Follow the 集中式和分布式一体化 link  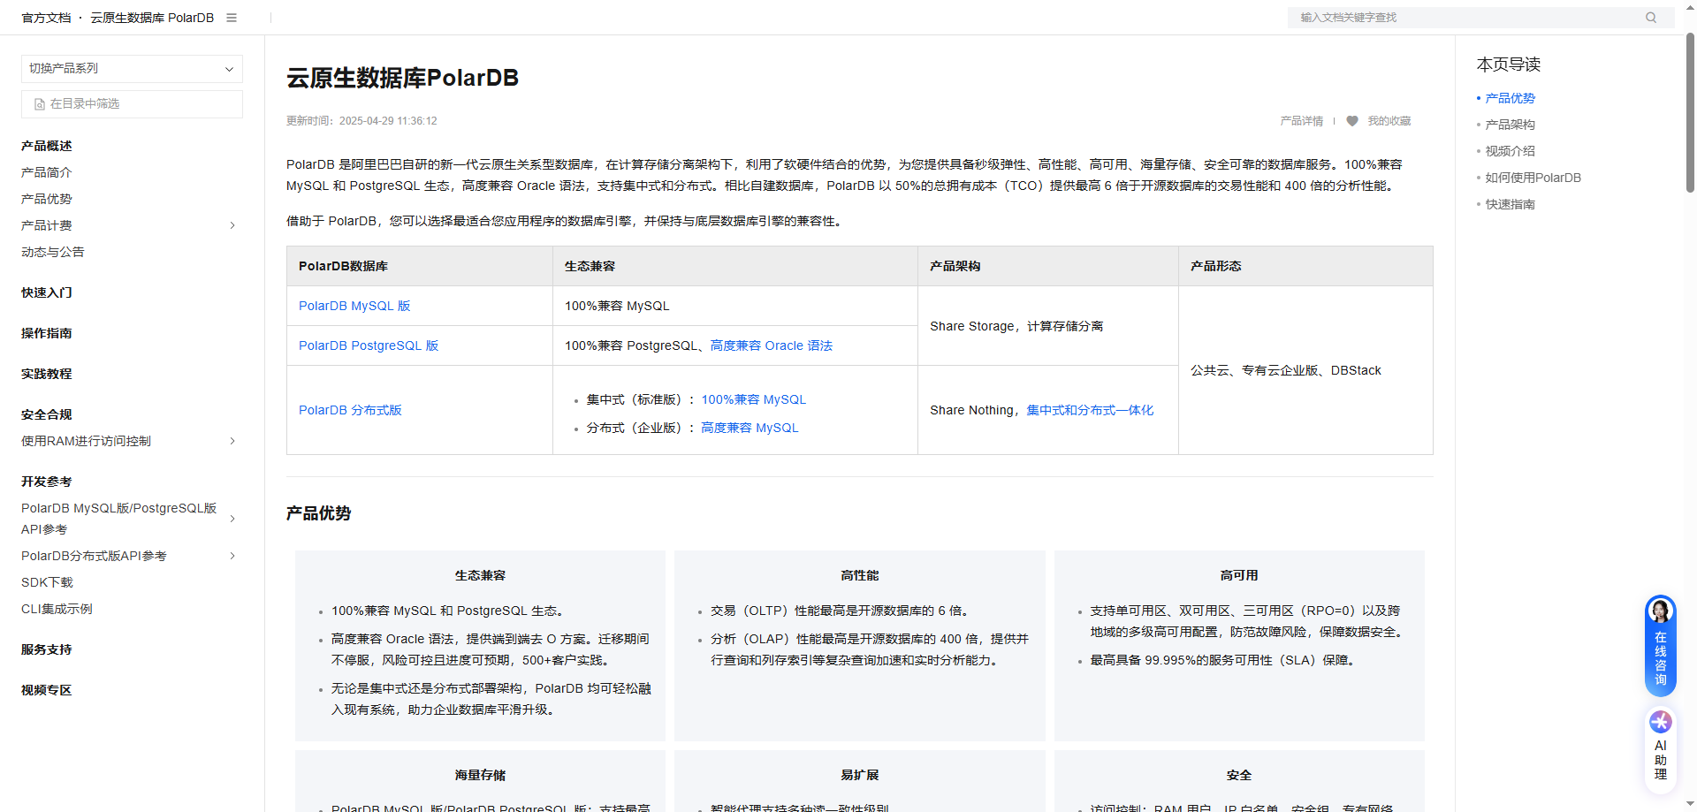1090,410
